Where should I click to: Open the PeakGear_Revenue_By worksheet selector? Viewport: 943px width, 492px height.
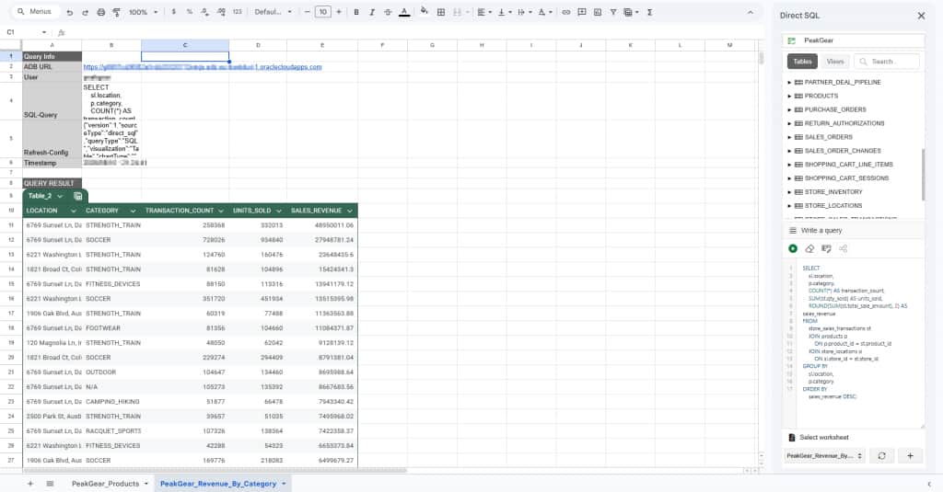(824, 456)
